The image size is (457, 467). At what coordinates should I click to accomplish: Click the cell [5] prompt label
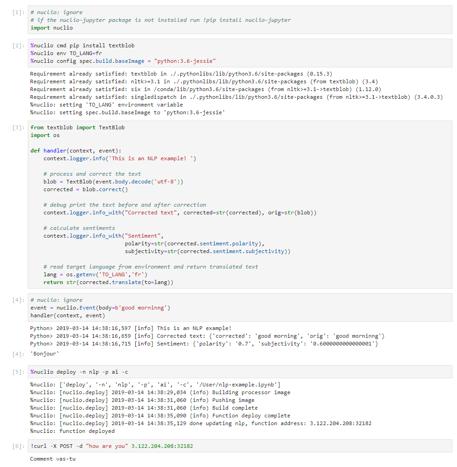click(x=18, y=372)
